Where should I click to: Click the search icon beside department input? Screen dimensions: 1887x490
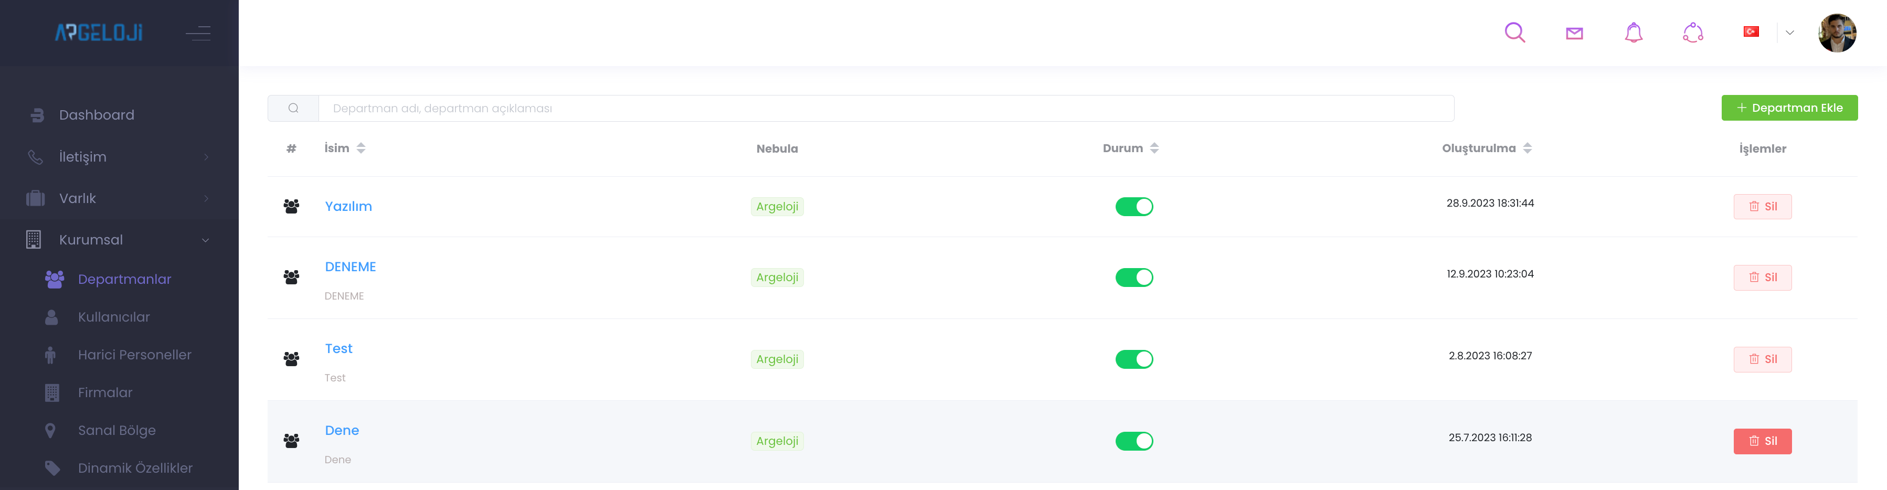click(293, 109)
